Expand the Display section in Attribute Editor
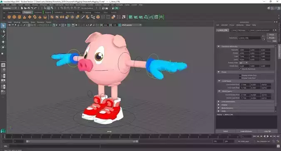281x151 pixels. click(x=219, y=105)
